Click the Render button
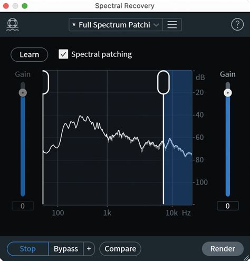 click(x=223, y=249)
